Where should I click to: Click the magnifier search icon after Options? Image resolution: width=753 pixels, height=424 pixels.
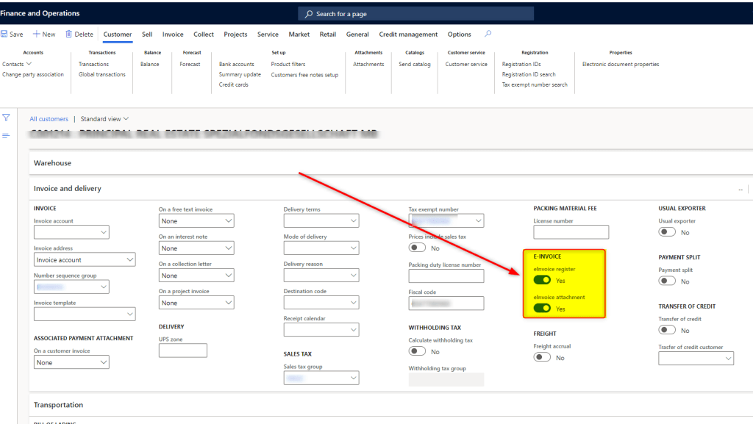pyautogui.click(x=488, y=34)
